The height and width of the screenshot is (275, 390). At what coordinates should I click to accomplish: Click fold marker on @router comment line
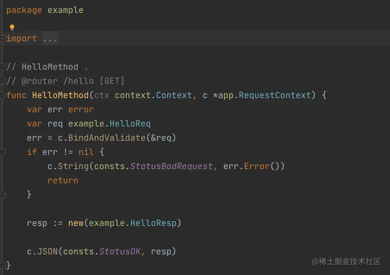[x=3, y=81]
